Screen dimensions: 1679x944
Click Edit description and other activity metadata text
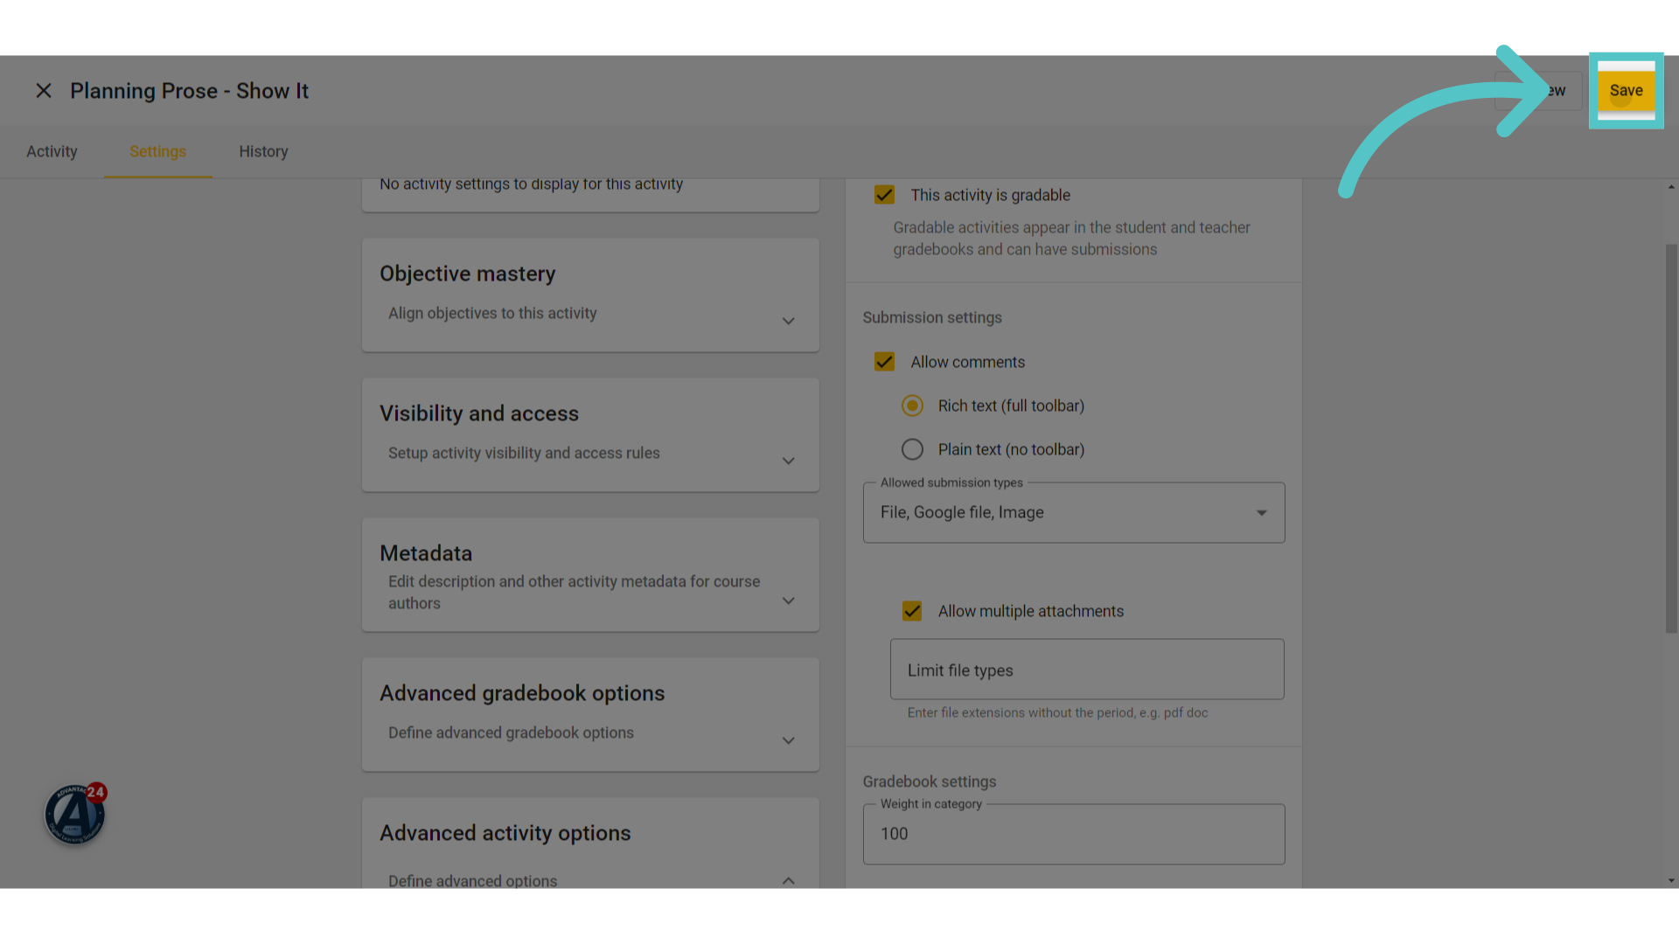(574, 592)
